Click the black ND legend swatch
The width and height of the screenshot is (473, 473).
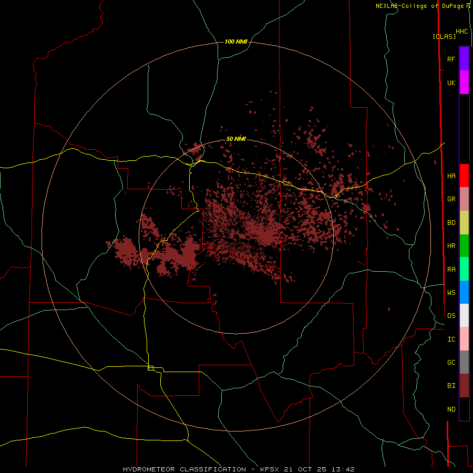point(464,409)
